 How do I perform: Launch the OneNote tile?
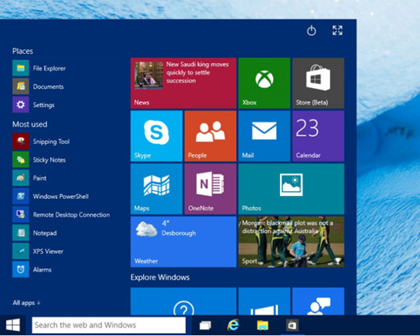tap(210, 188)
